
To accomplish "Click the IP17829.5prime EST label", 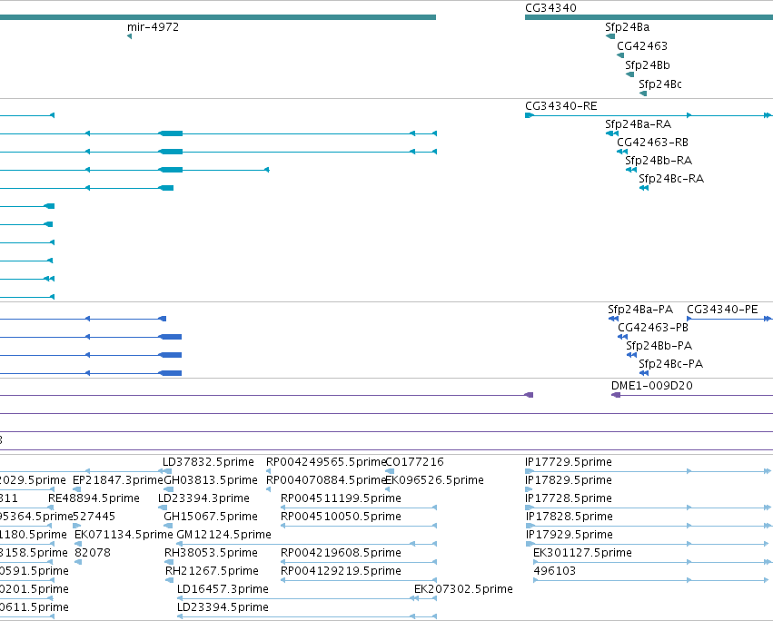I will click(x=569, y=480).
